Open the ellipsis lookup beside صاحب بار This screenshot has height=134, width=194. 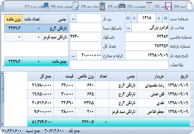(x=128, y=28)
